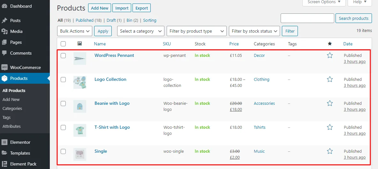The height and width of the screenshot is (169, 378).
Task: Sort products by Price column
Action: (x=234, y=44)
